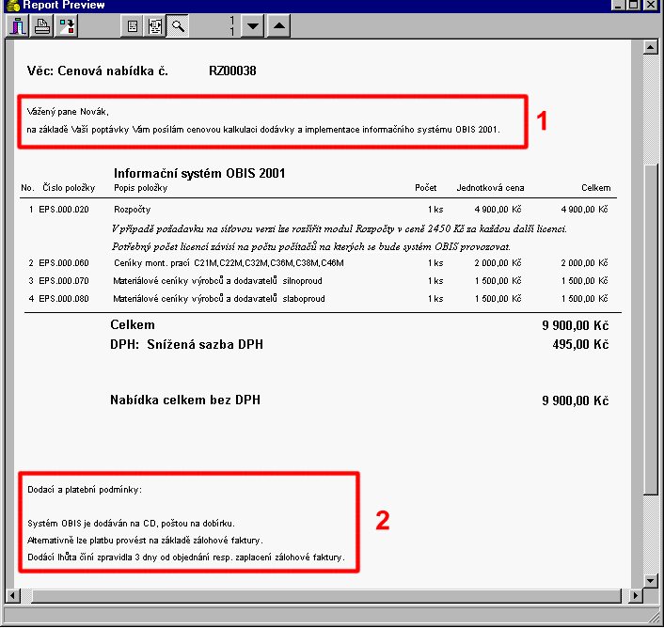This screenshot has width=664, height=628.
Task: Maximize the Report Preview window
Action: click(637, 6)
